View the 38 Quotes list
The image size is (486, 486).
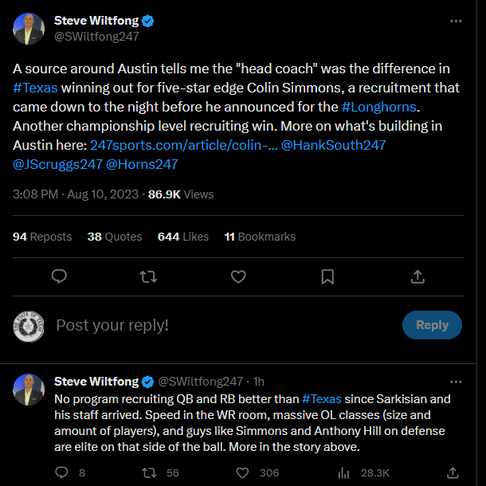[115, 237]
